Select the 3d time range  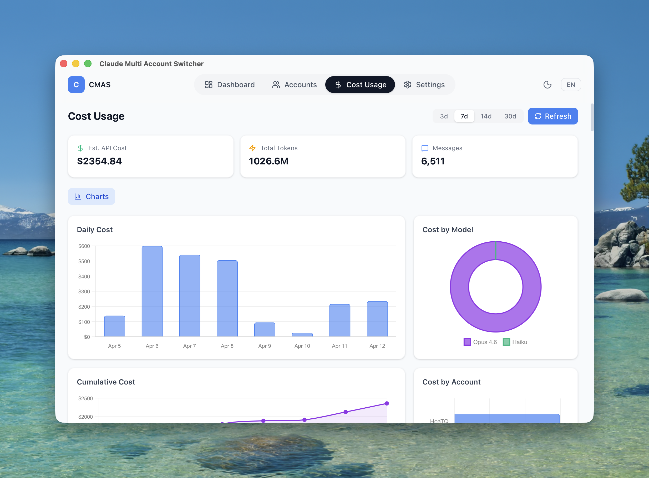[444, 116]
